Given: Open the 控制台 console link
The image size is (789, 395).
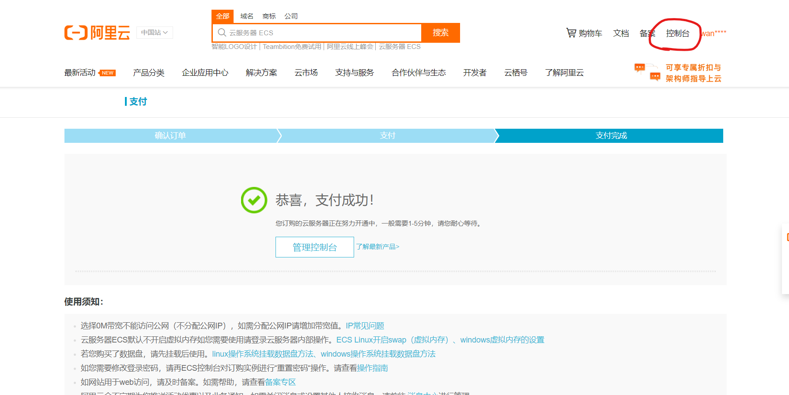Looking at the screenshot, I should click(x=678, y=33).
